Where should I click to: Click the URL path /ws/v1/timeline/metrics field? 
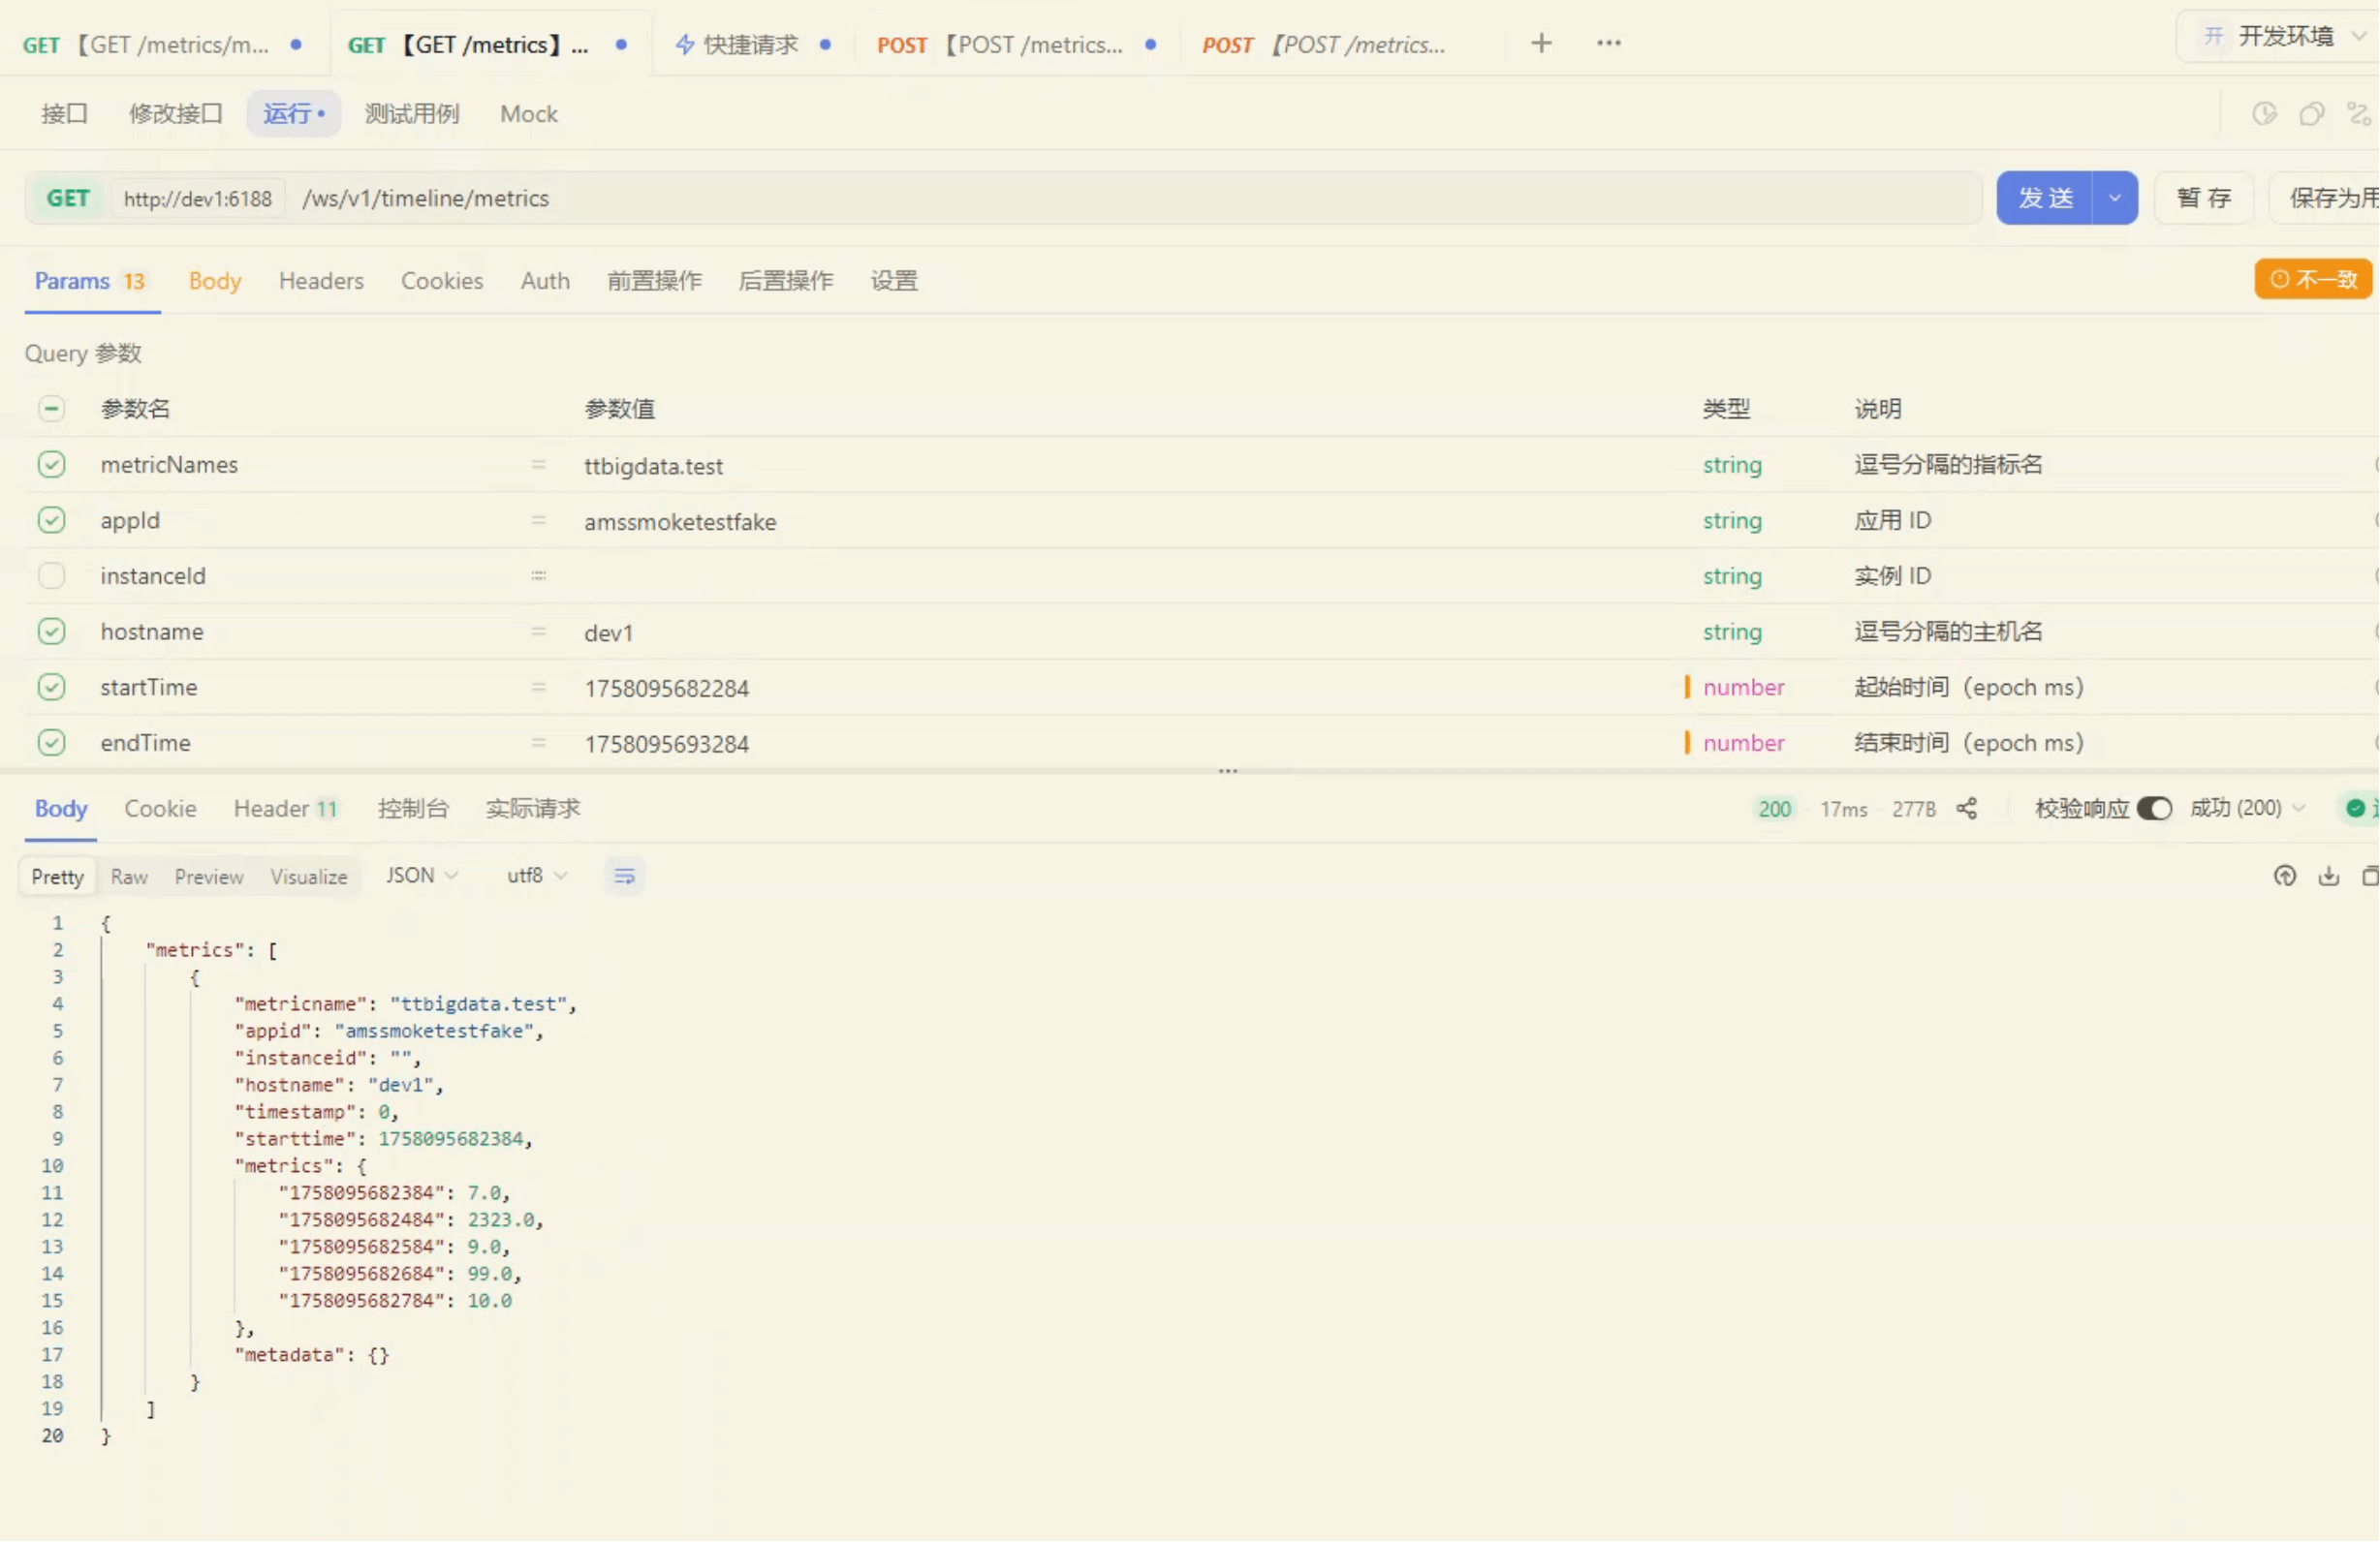[x=1135, y=198]
